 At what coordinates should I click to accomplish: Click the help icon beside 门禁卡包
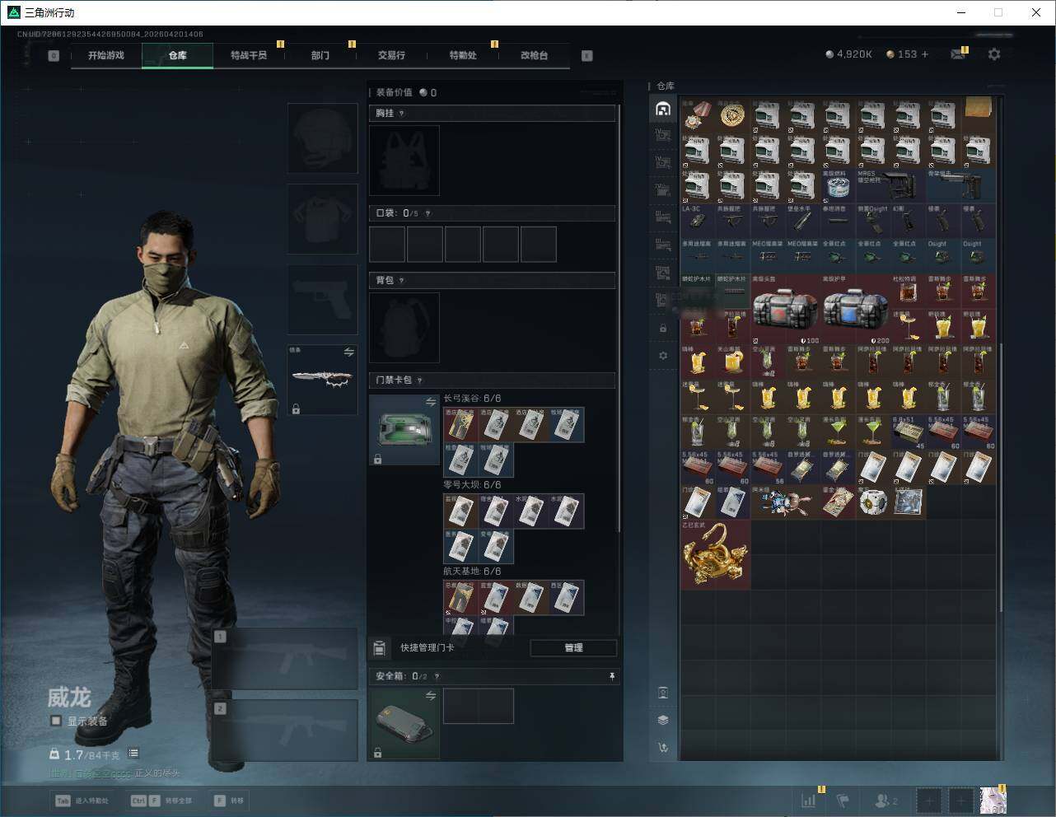pos(419,380)
